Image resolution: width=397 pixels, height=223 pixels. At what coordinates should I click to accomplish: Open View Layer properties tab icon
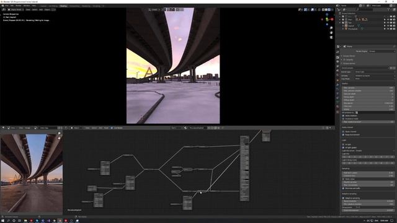pyautogui.click(x=337, y=66)
